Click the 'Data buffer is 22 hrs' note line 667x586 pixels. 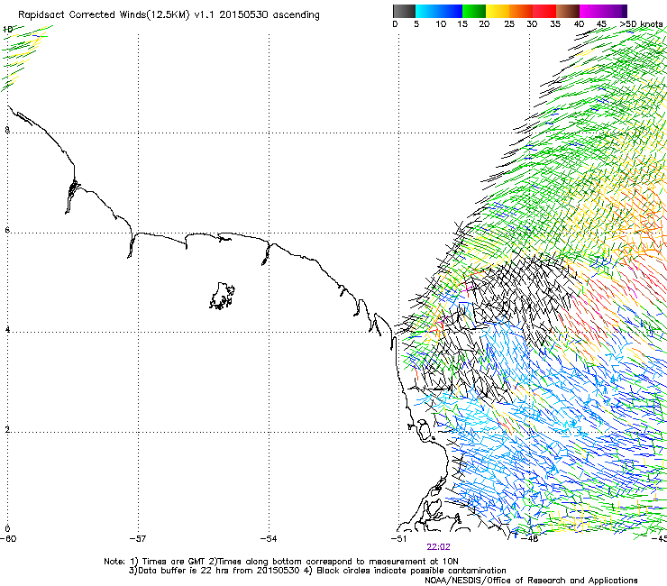tap(317, 571)
